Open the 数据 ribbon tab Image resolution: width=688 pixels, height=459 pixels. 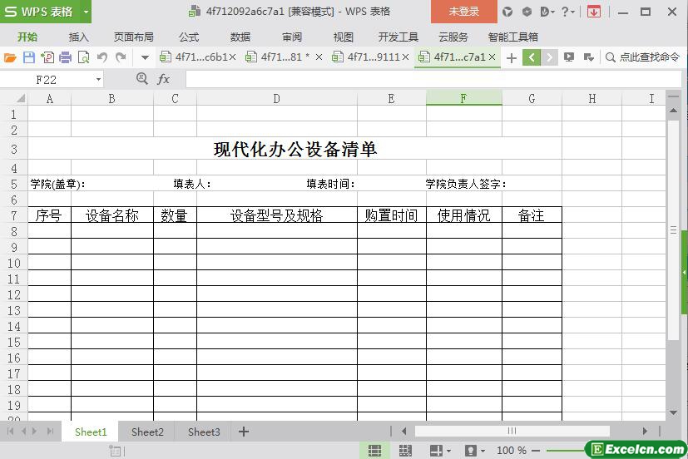click(240, 37)
